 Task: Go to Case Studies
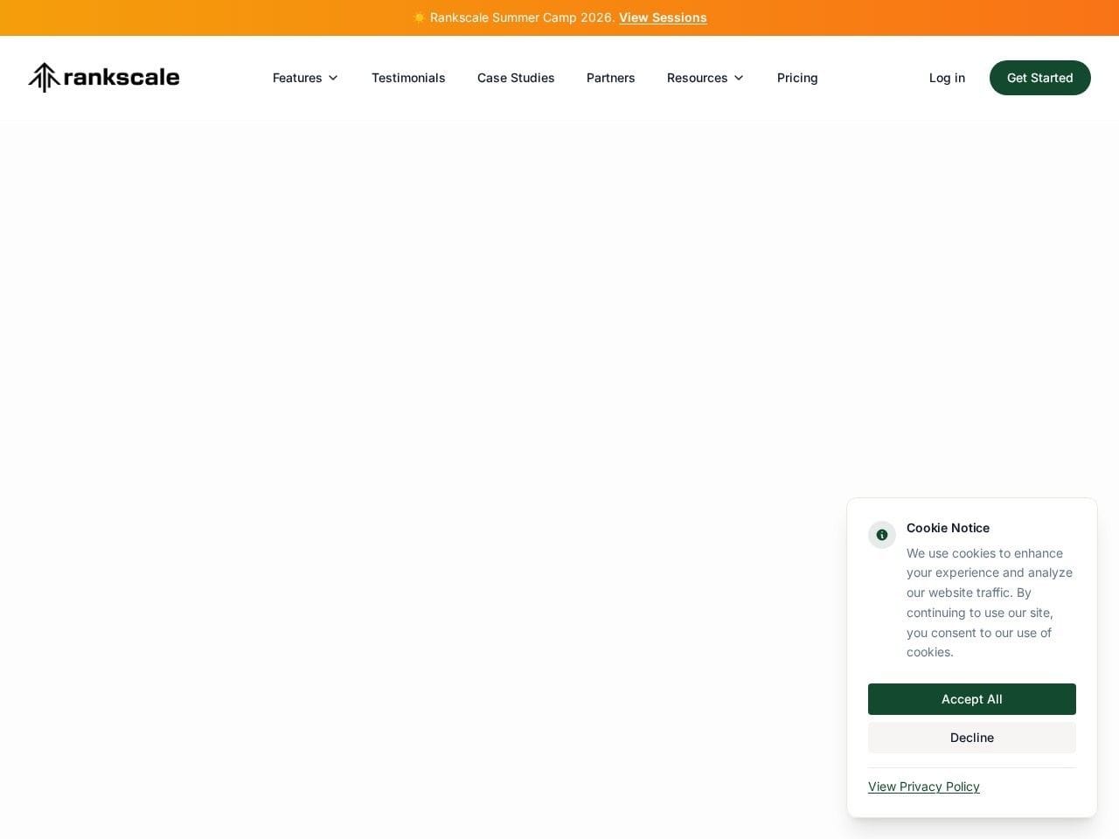pyautogui.click(x=516, y=78)
